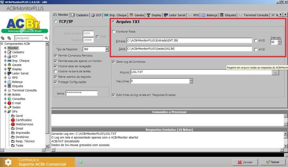Expand the Sedex tree node
Image resolution: width=288 pixels, height=167 pixels.
pos(5,107)
